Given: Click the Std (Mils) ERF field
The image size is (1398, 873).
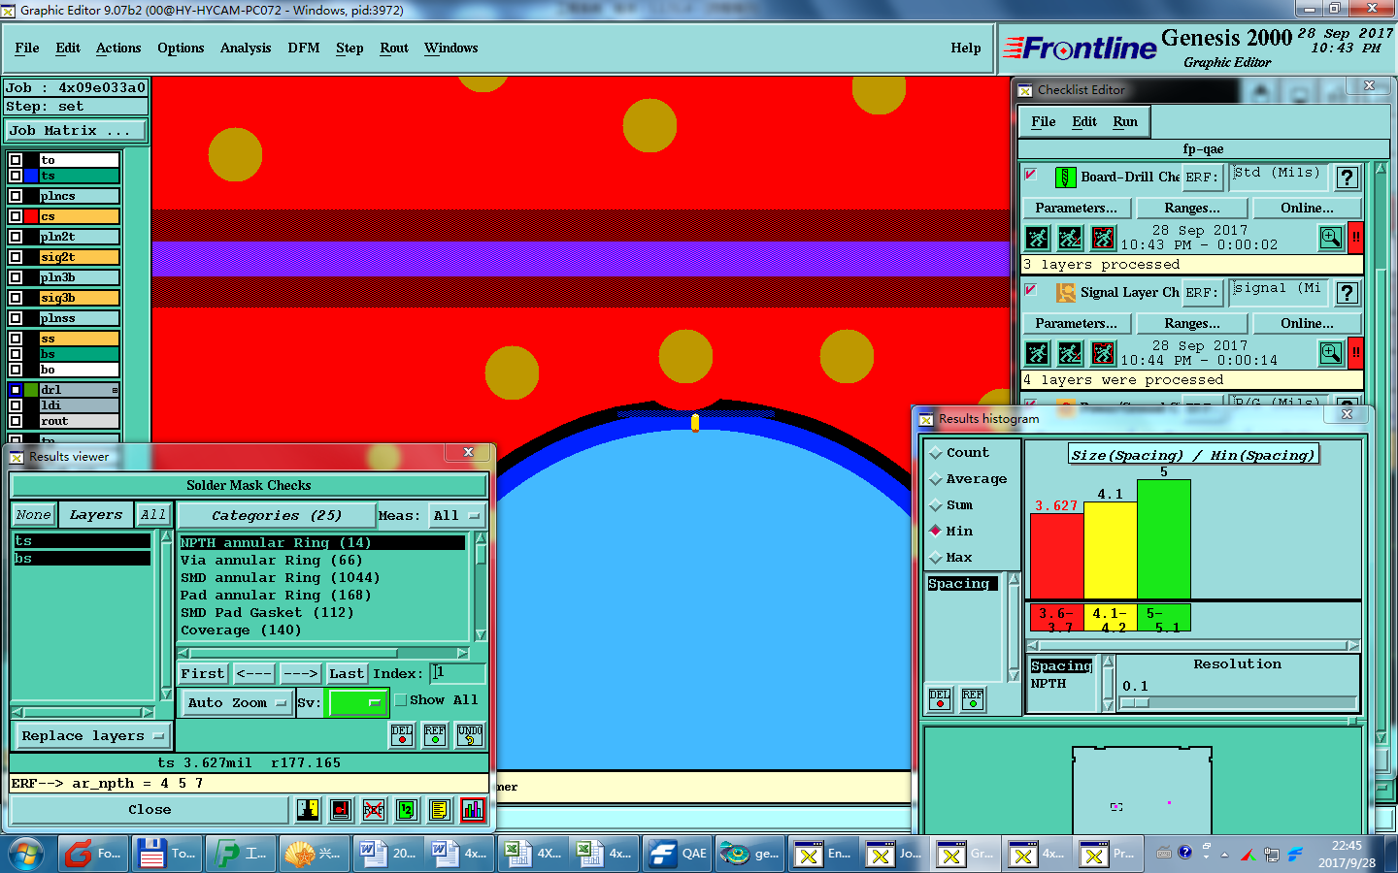Looking at the screenshot, I should (1277, 176).
